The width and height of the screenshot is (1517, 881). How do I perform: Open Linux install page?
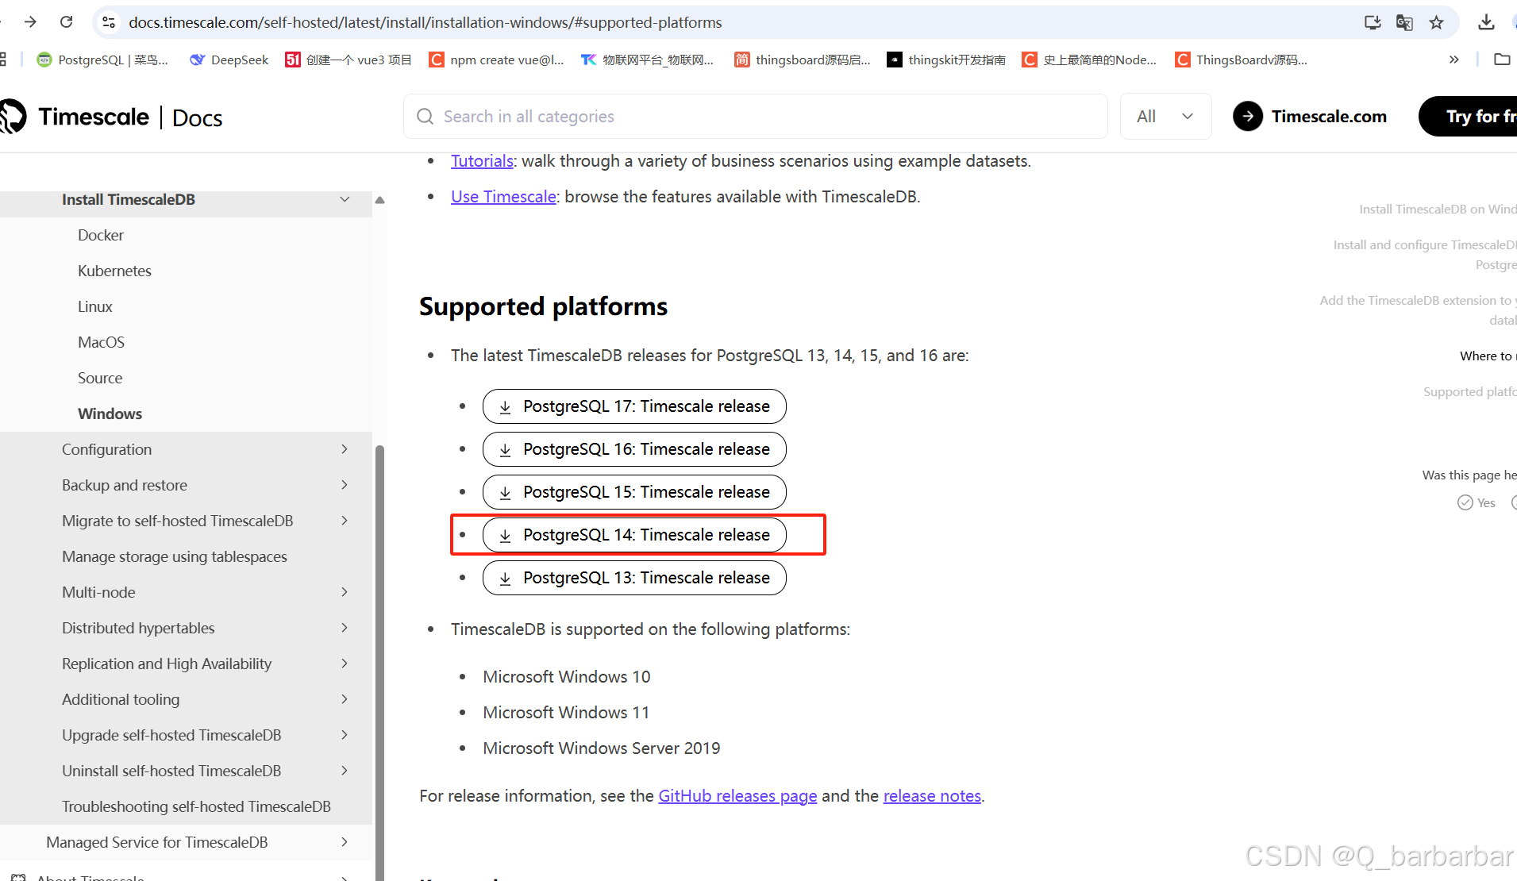click(x=95, y=306)
